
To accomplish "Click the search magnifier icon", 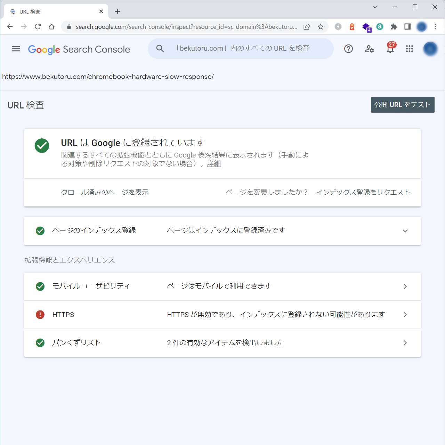I will click(x=160, y=49).
